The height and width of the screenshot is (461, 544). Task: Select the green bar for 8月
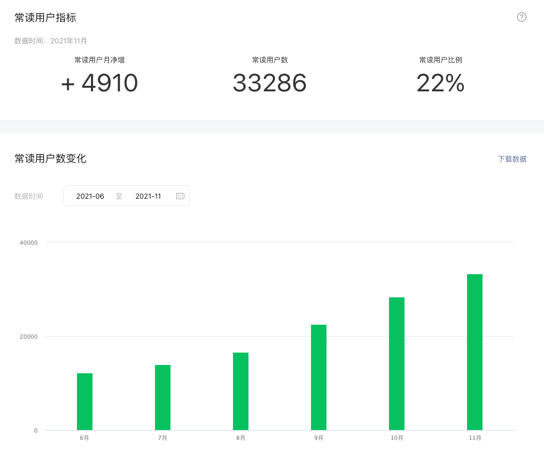click(x=241, y=391)
